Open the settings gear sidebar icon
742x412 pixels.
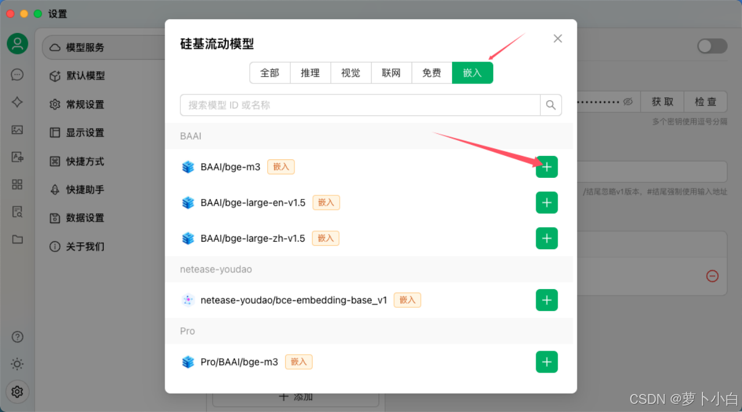tap(17, 392)
